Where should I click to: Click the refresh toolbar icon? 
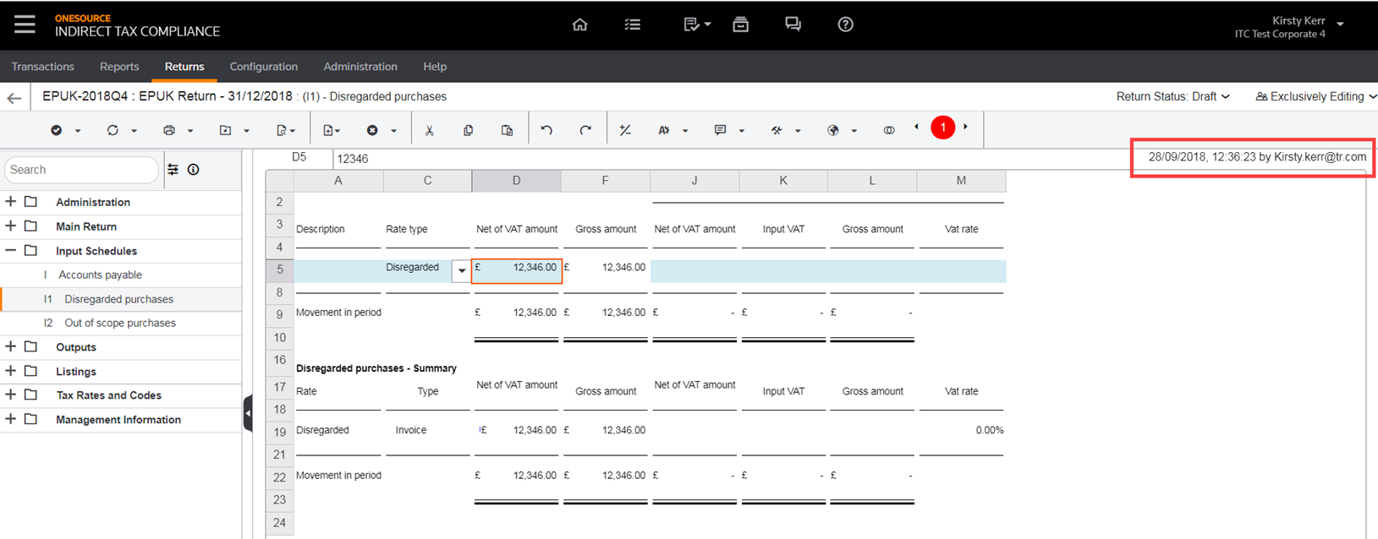(x=113, y=130)
